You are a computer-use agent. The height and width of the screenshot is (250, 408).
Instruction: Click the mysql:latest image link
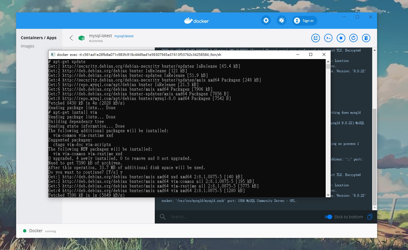(x=124, y=36)
